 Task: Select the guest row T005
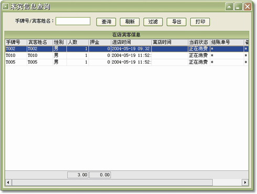(x=127, y=62)
